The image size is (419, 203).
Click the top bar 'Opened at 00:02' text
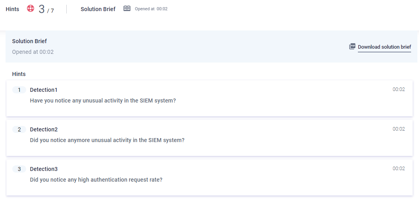151,9
